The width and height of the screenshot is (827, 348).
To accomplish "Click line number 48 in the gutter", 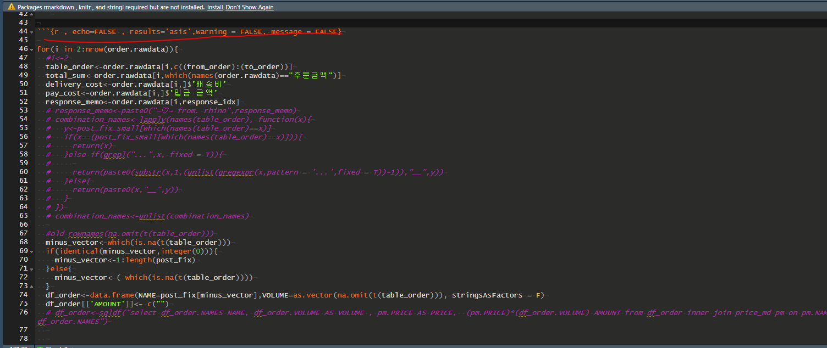I will coord(23,66).
